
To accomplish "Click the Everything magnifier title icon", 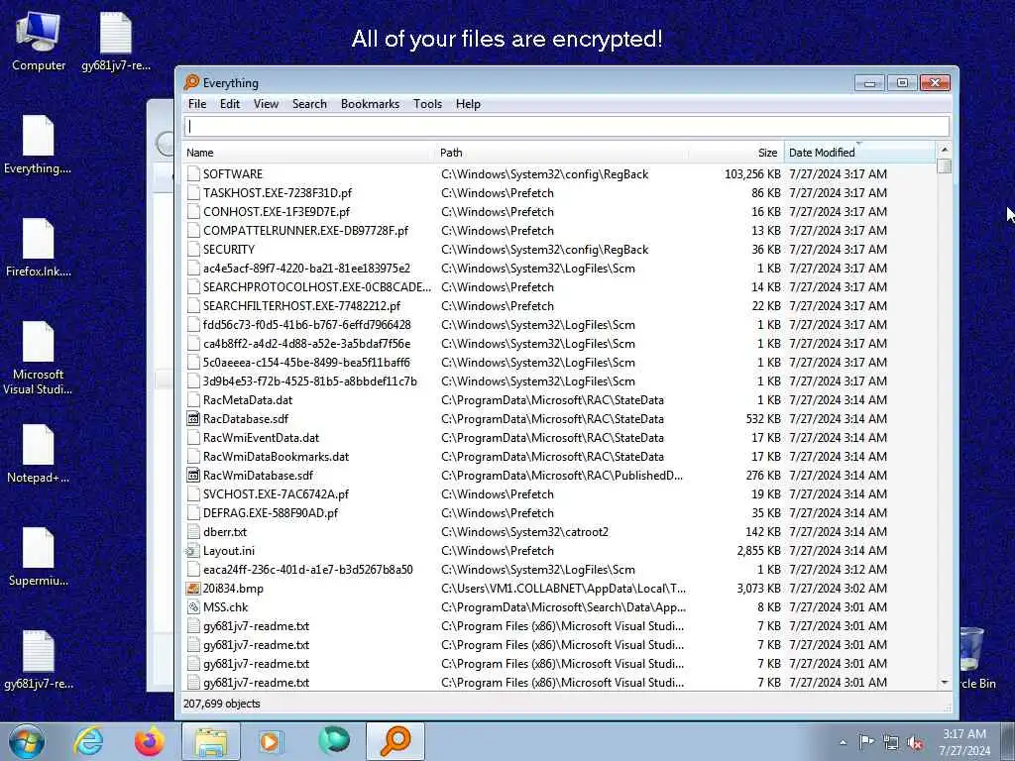I will pos(191,82).
